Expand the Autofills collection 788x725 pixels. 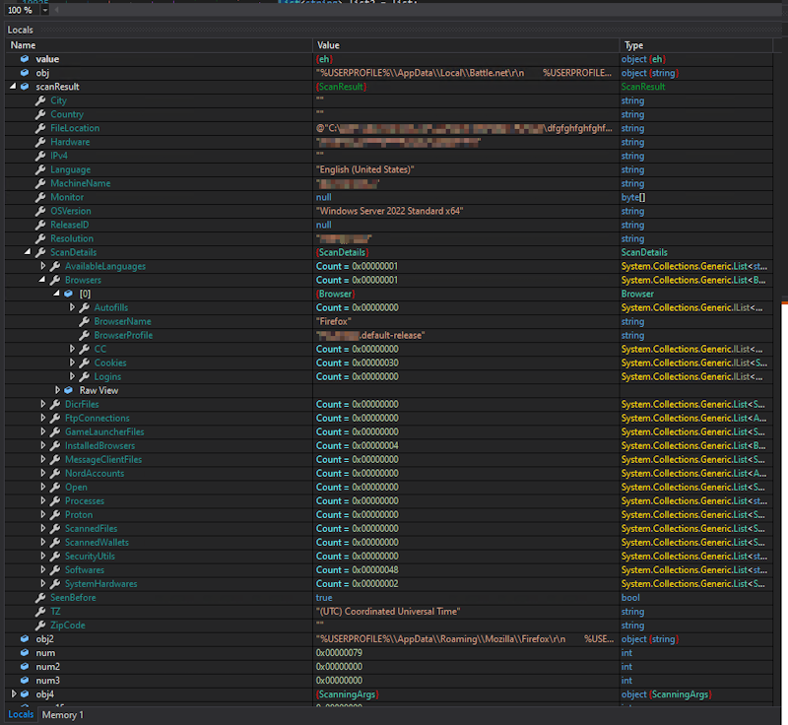(72, 307)
